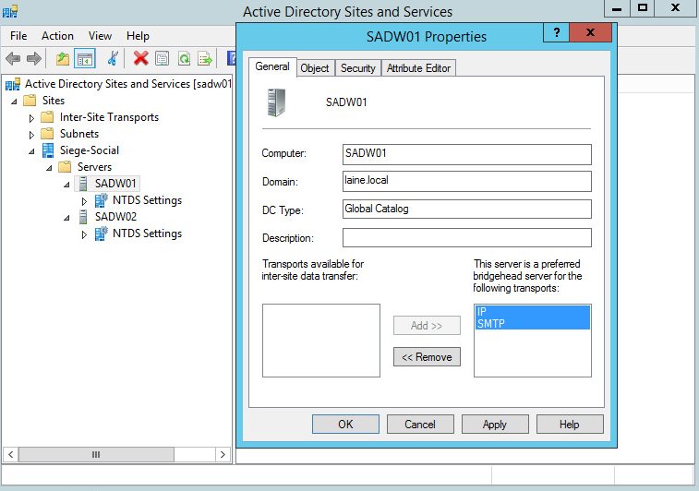The height and width of the screenshot is (491, 699).
Task: Click the Domain field showing laine.local
Action: 466,181
